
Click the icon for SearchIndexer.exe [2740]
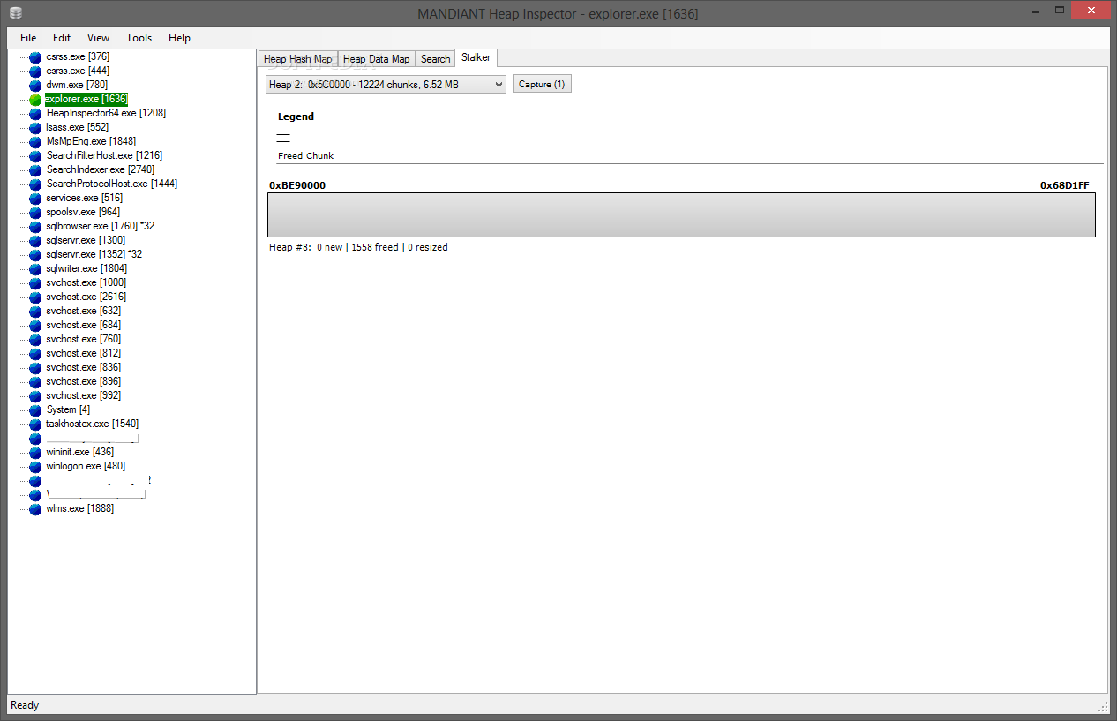click(x=35, y=170)
